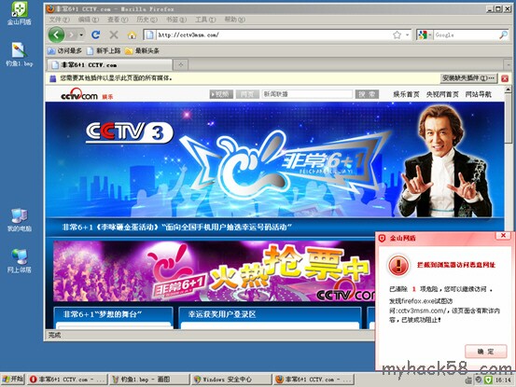Click the 确定 button in the 金山网盾 popup

486,352
